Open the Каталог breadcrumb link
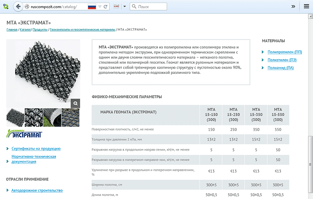This screenshot has width=313, height=199. coord(25,30)
